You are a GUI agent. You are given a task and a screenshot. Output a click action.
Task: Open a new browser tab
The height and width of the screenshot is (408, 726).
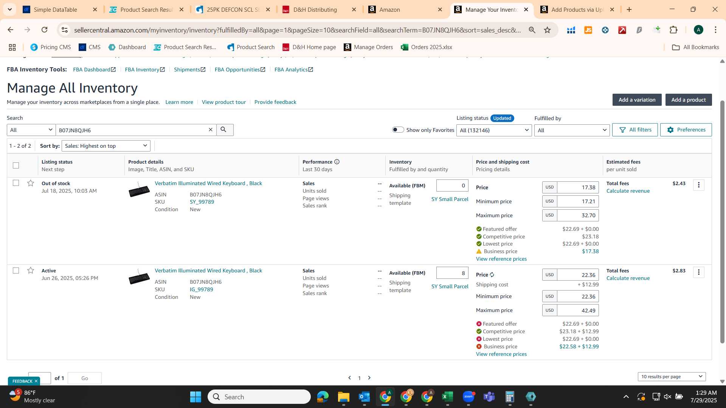629,9
